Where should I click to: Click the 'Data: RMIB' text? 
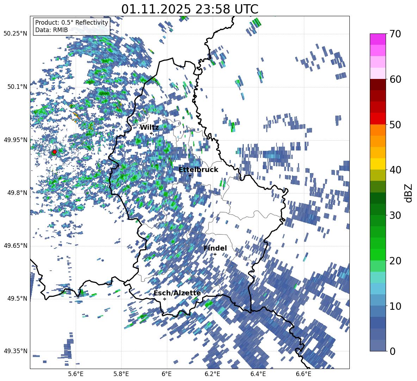coord(51,30)
